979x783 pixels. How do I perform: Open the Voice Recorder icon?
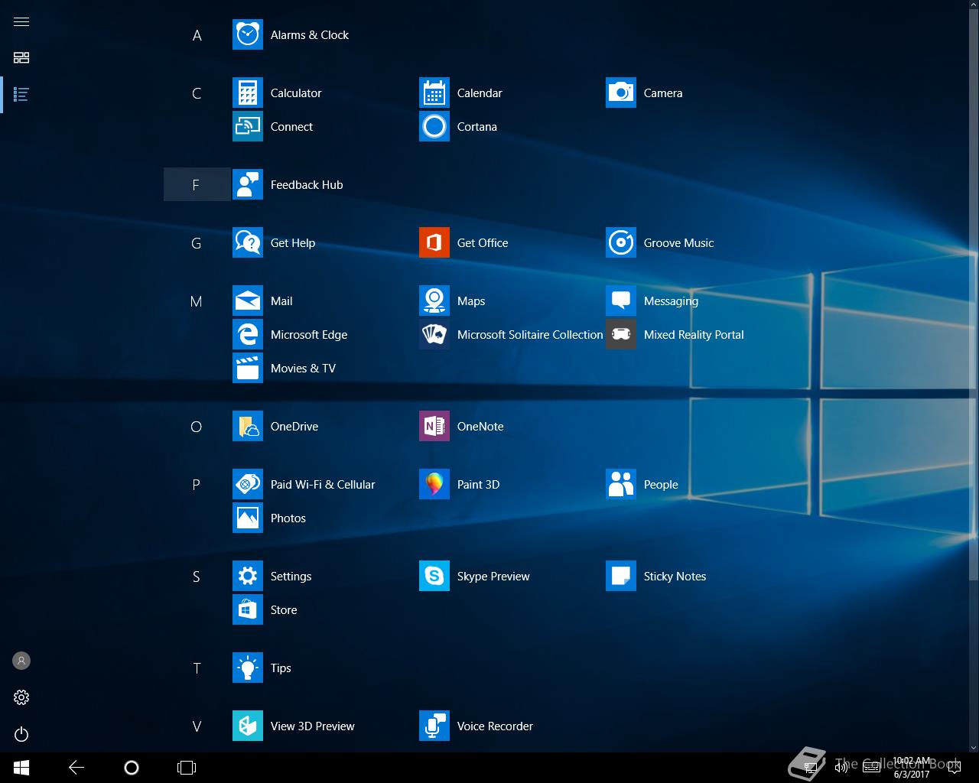pyautogui.click(x=434, y=726)
